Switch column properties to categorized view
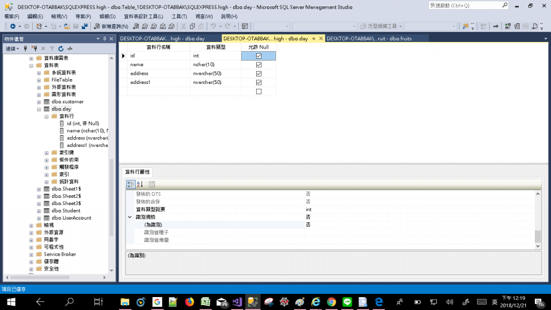551x310 pixels. [x=131, y=184]
